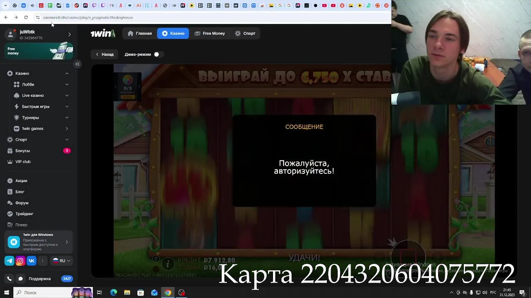
Task: Switch the РУС keyboard language indicator
Action: pos(494,293)
